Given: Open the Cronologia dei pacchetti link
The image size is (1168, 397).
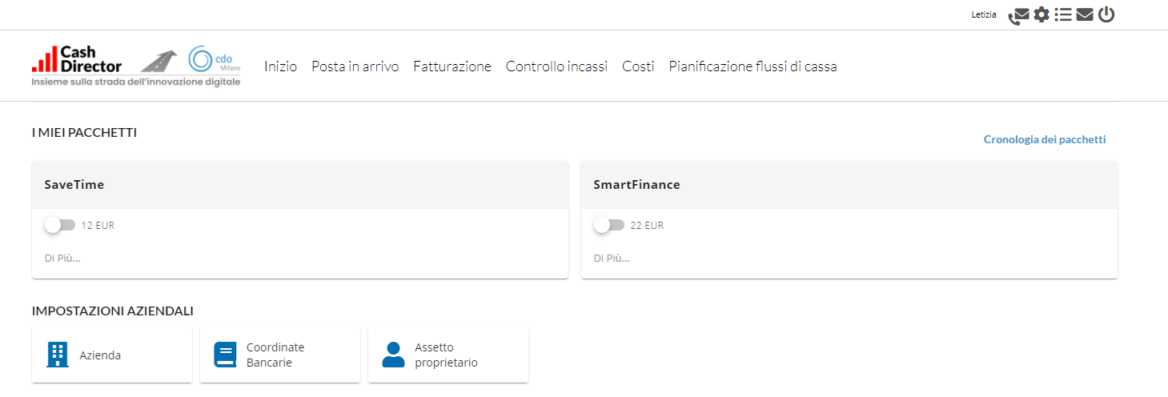Looking at the screenshot, I should [1045, 139].
